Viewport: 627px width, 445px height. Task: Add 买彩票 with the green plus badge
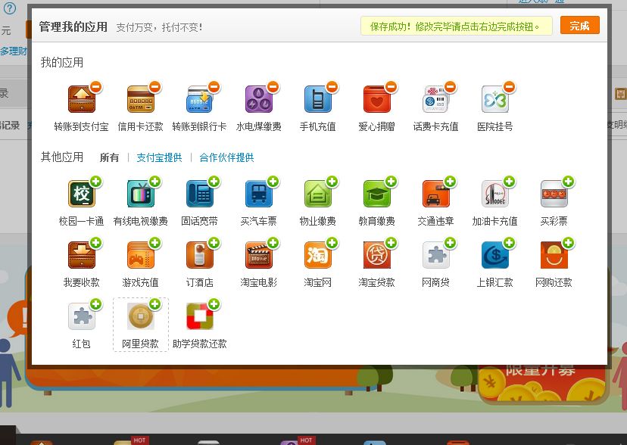coord(568,182)
